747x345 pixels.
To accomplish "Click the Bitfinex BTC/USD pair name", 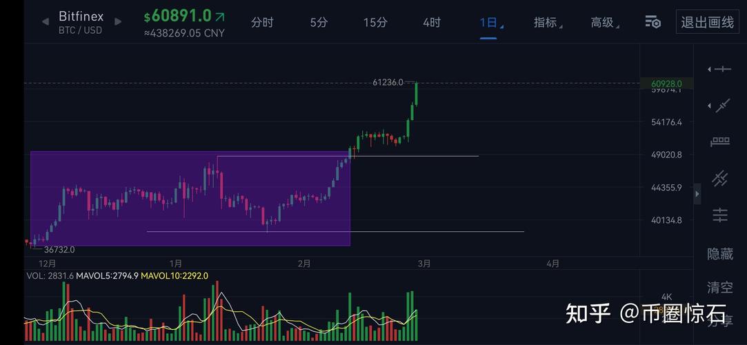I will 81,22.
